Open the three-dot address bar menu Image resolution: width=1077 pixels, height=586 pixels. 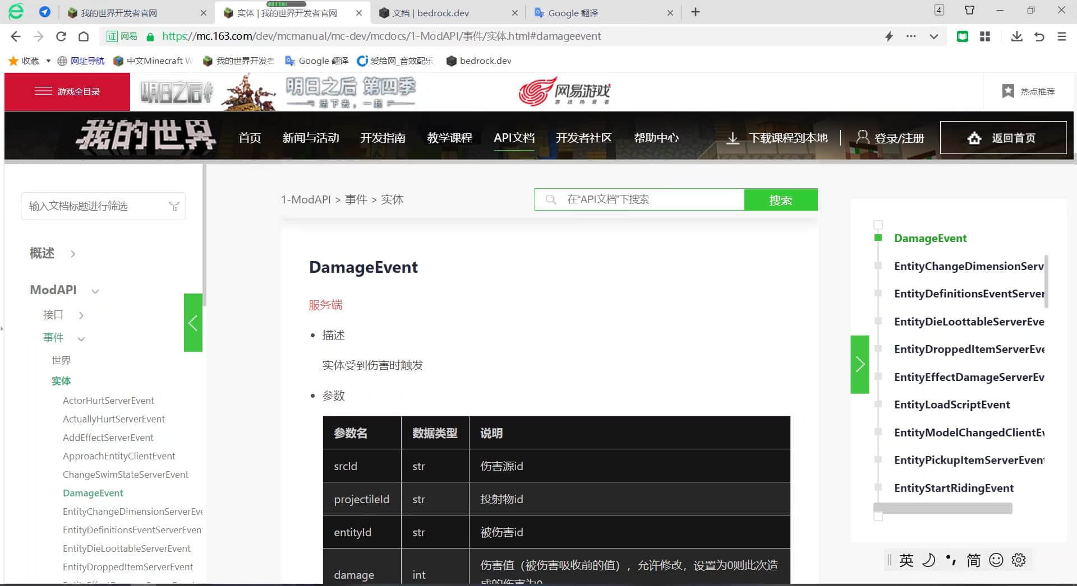[911, 36]
